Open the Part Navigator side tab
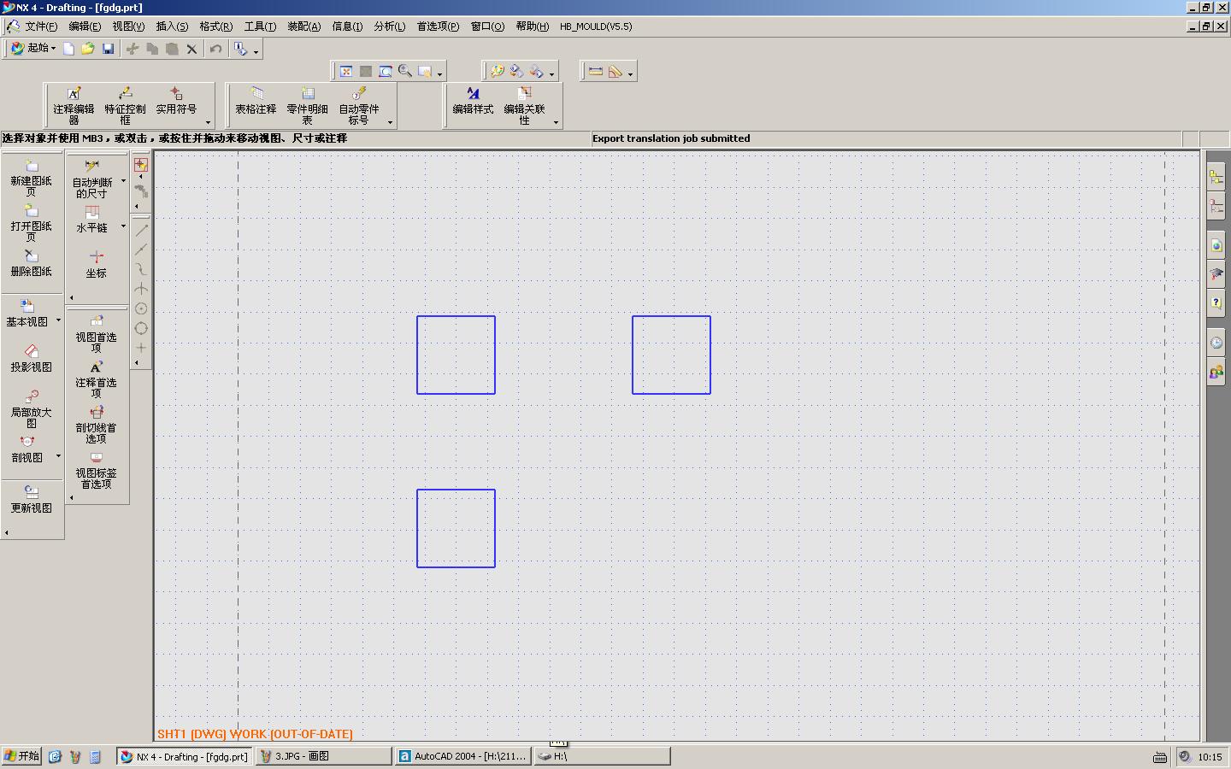The height and width of the screenshot is (769, 1231). pyautogui.click(x=1216, y=206)
